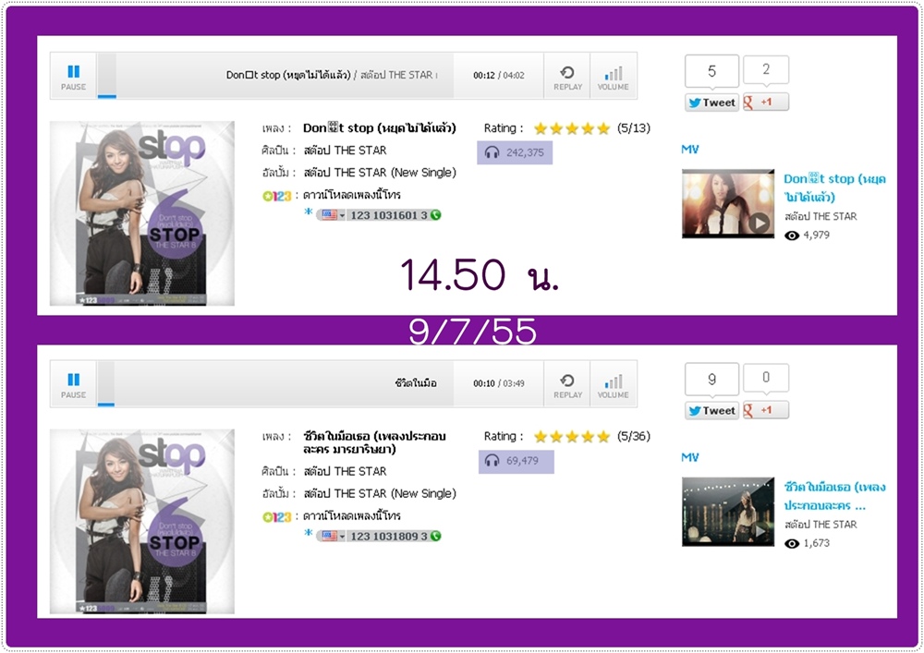
Task: Pause the ชีวิตในมือ song player
Action: click(73, 384)
